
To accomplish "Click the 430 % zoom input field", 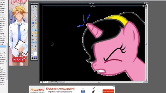I will [x=45, y=82].
